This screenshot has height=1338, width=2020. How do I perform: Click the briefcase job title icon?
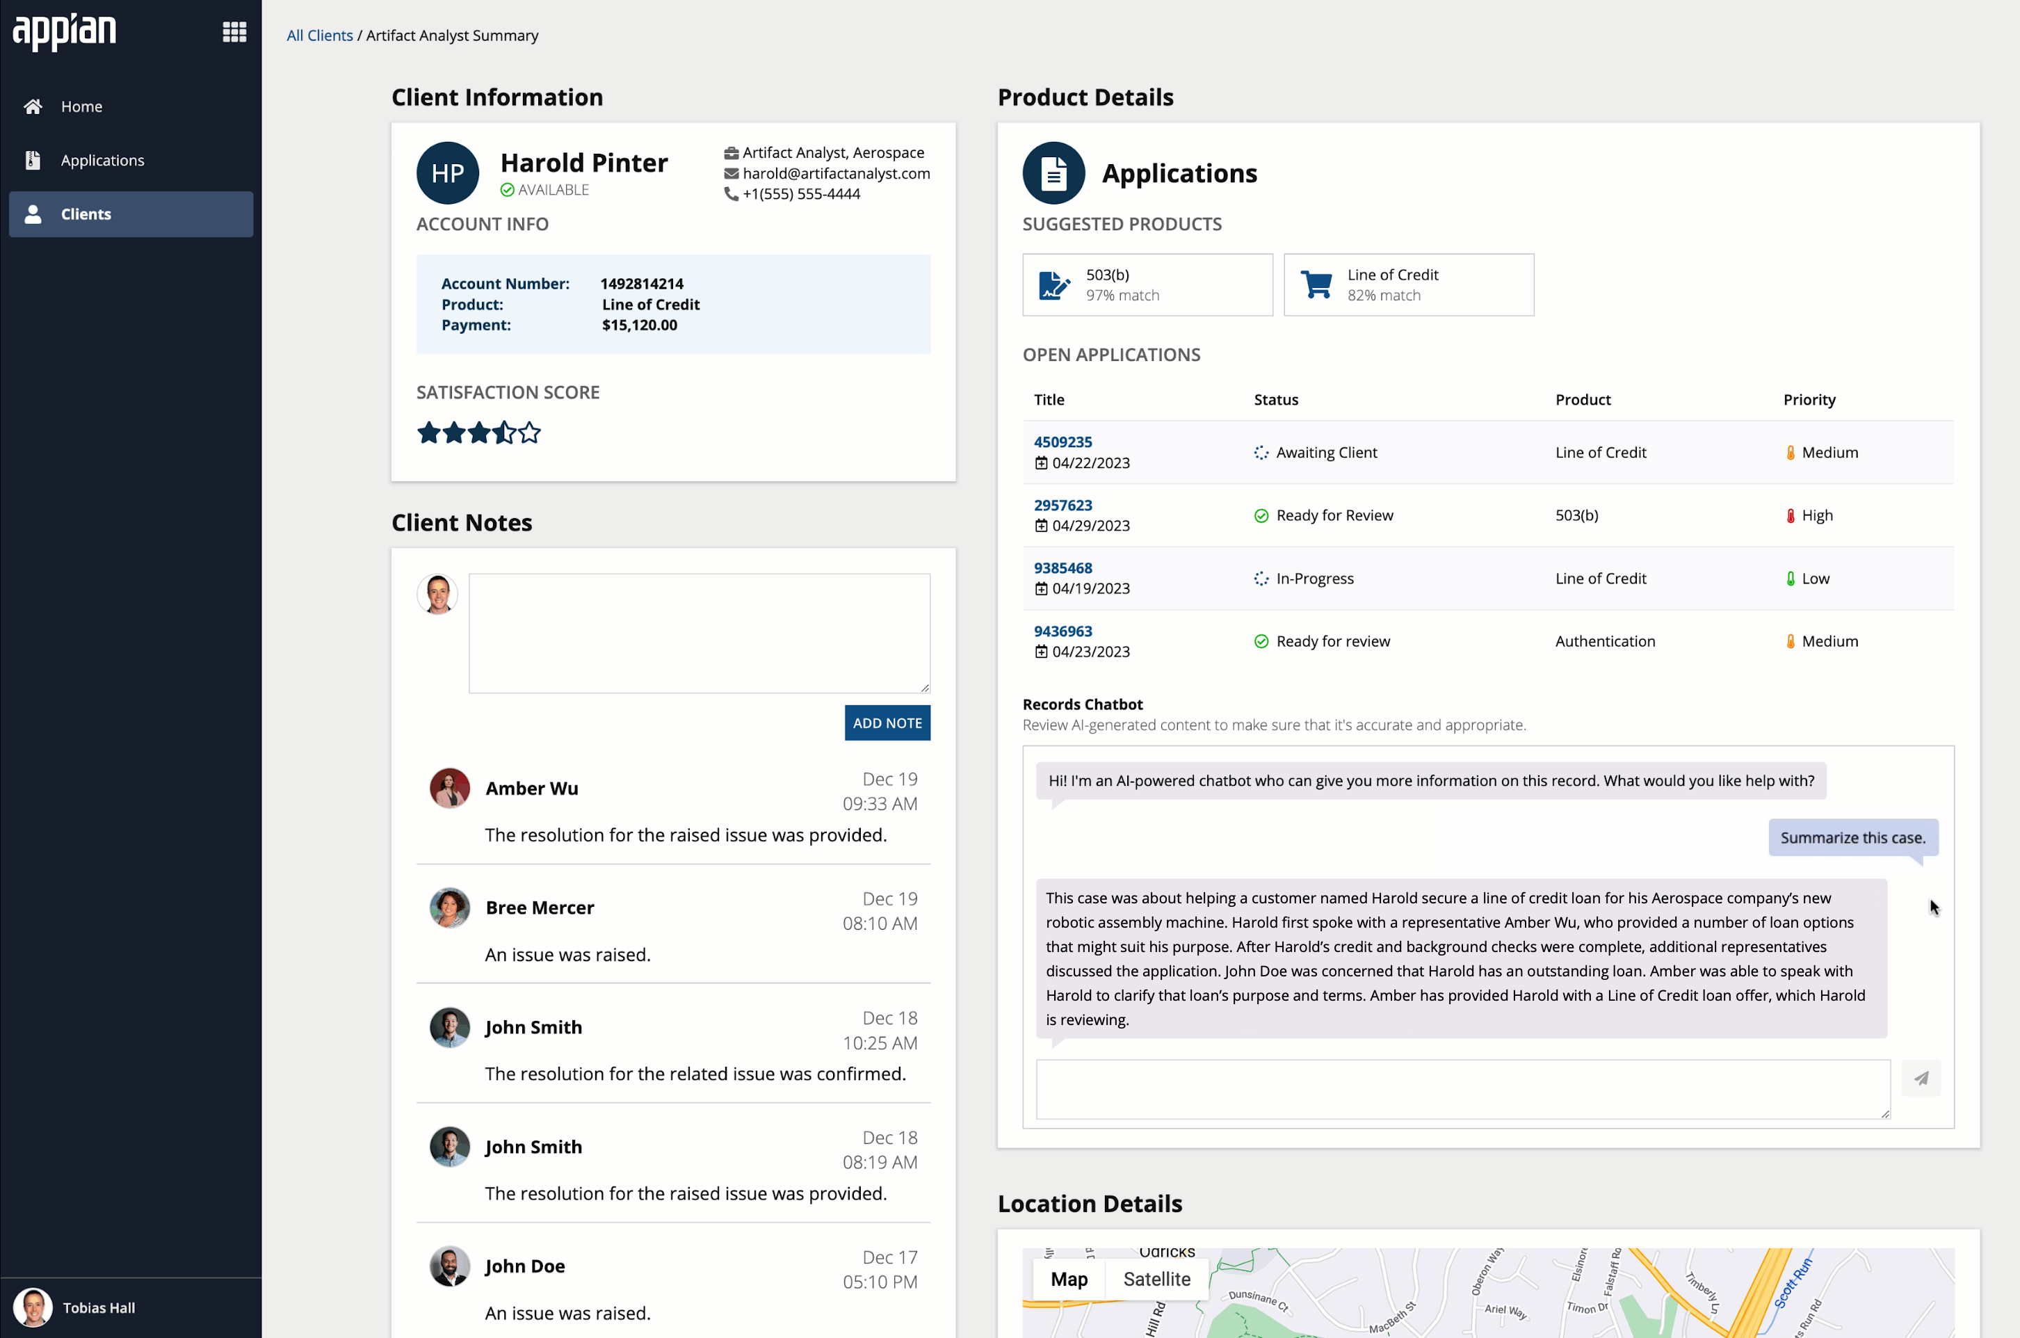(x=731, y=154)
